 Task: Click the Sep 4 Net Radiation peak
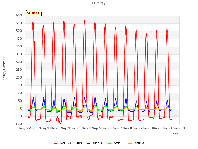[x=84, y=20]
